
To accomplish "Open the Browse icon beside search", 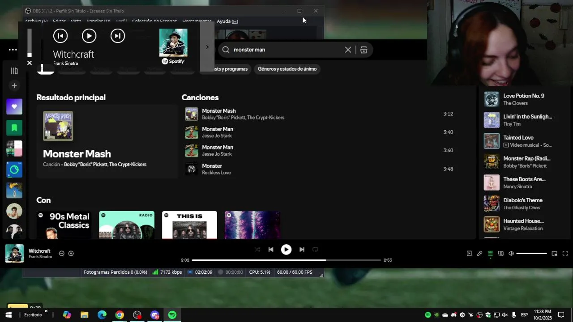I will (363, 50).
